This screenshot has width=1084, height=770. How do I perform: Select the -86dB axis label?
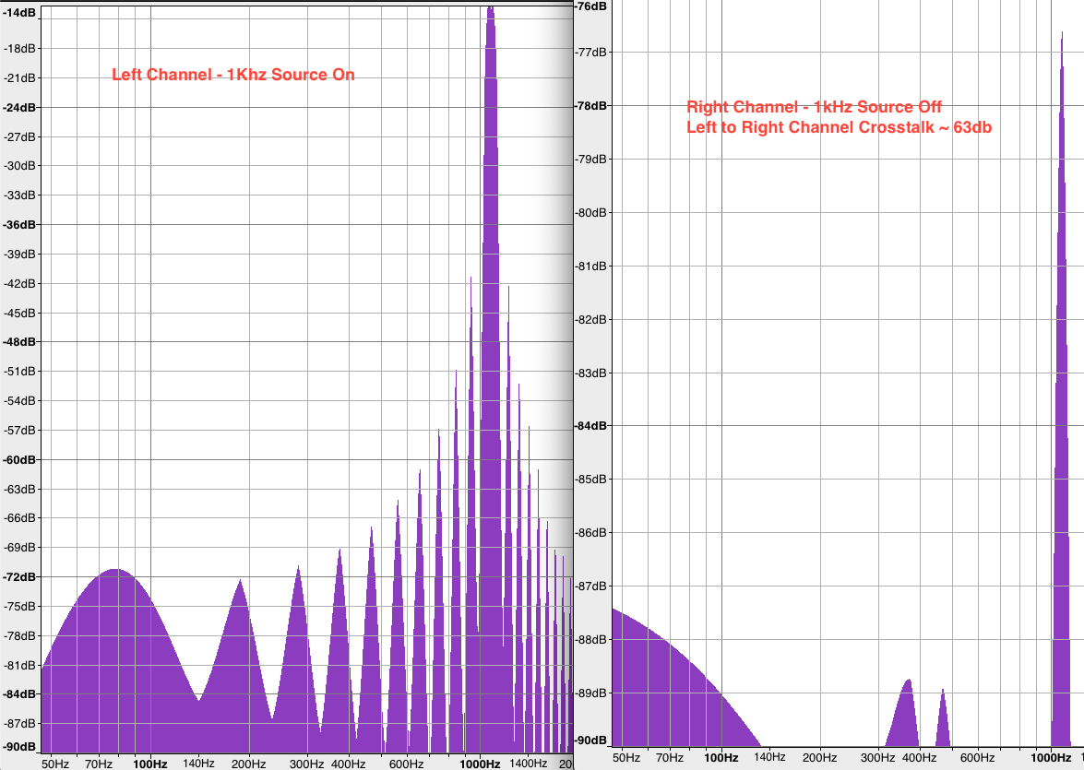pyautogui.click(x=591, y=532)
